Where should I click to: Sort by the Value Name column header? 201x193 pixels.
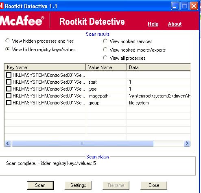[x=106, y=67]
